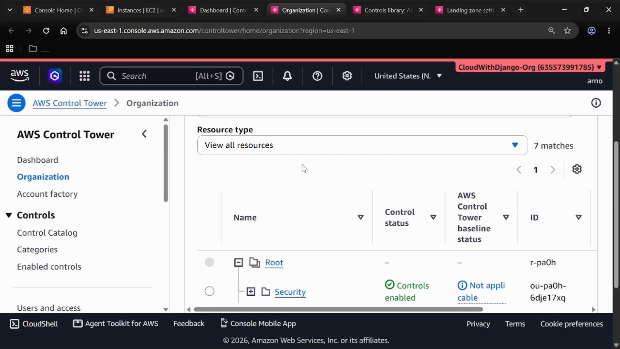The image size is (620, 349).
Task: Focus the AWS console Search field
Action: (x=171, y=76)
